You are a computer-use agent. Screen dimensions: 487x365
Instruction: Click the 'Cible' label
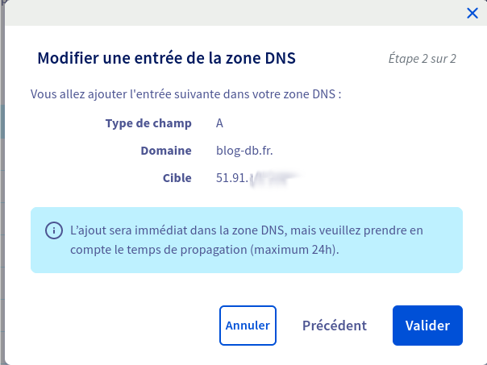pos(177,178)
